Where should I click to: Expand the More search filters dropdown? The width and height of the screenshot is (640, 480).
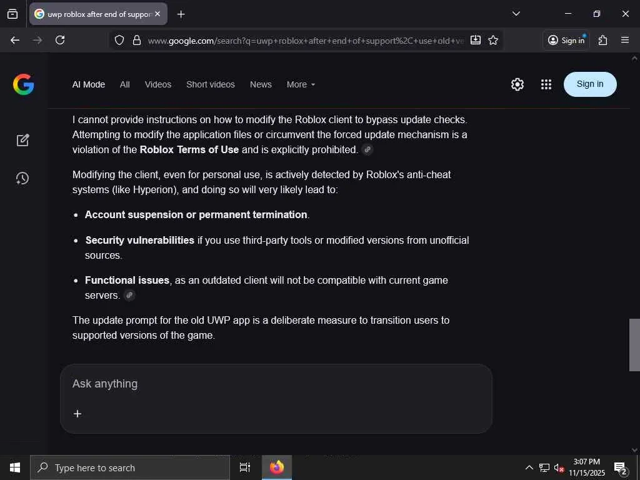click(301, 84)
